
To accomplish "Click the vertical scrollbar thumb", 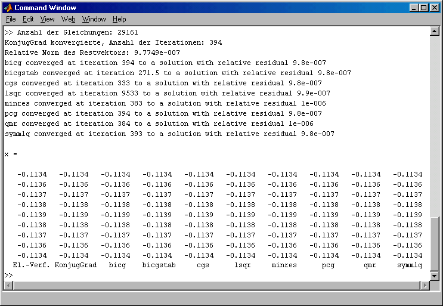I will (435, 242).
